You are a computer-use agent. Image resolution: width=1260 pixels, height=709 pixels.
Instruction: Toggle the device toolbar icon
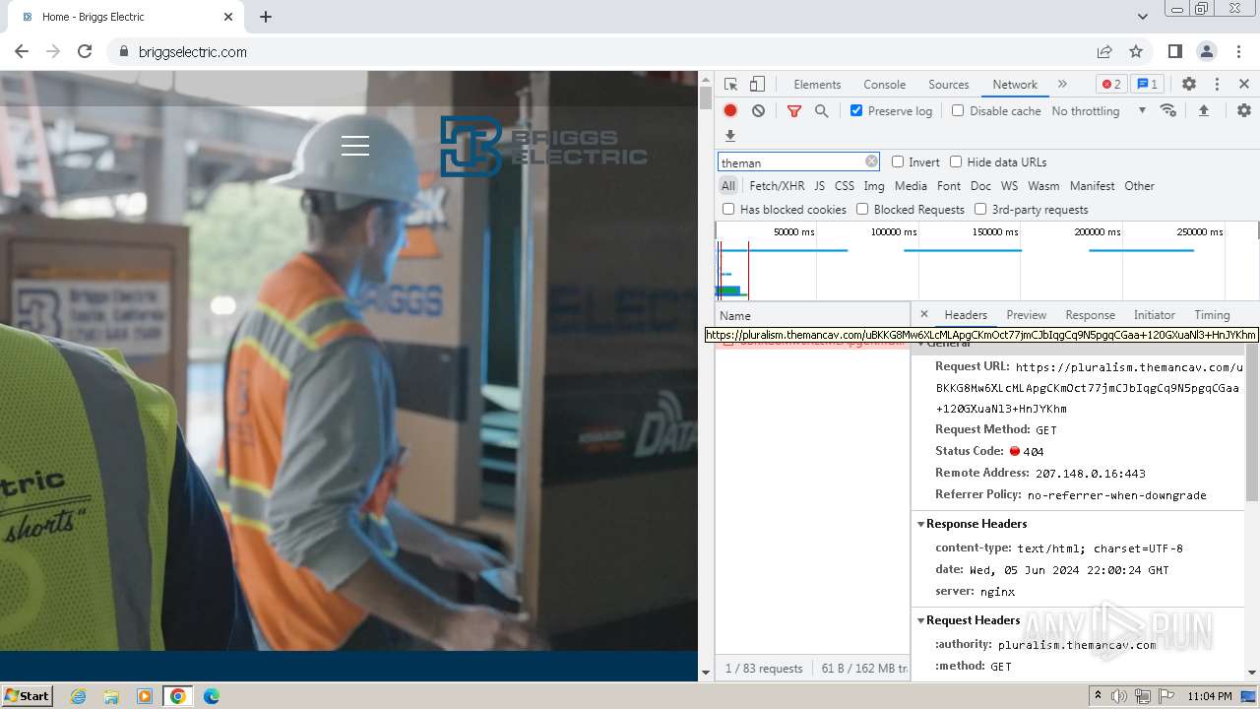[757, 85]
